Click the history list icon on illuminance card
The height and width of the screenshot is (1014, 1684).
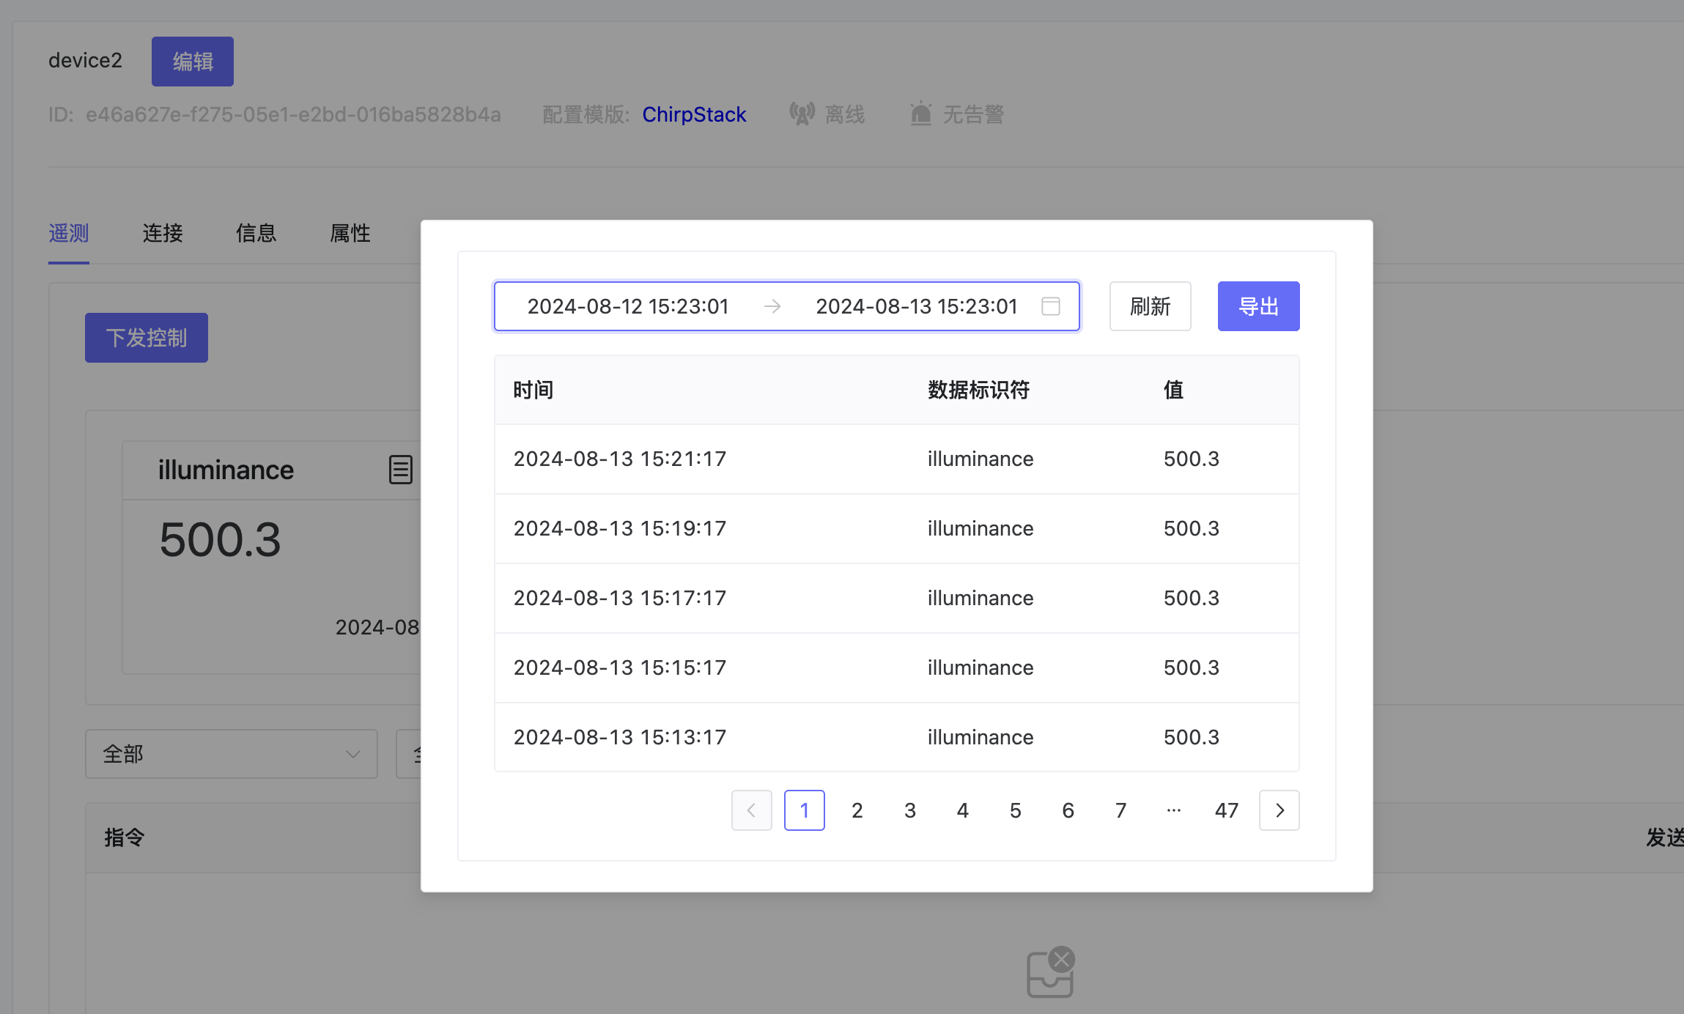click(x=400, y=469)
